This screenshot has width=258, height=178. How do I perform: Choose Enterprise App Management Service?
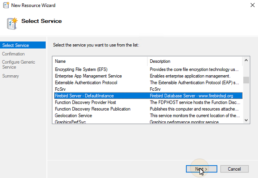click(x=88, y=76)
